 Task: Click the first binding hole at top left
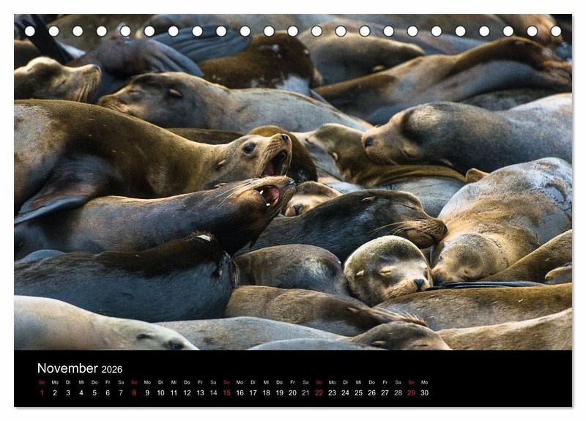pyautogui.click(x=30, y=31)
